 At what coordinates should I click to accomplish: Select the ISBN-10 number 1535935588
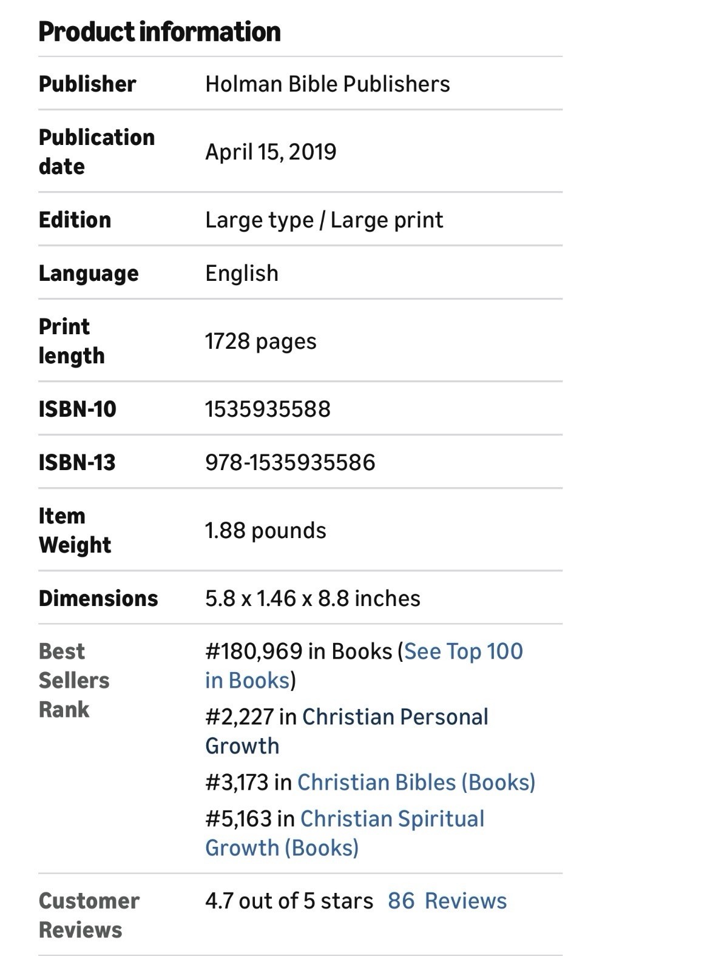pos(268,409)
